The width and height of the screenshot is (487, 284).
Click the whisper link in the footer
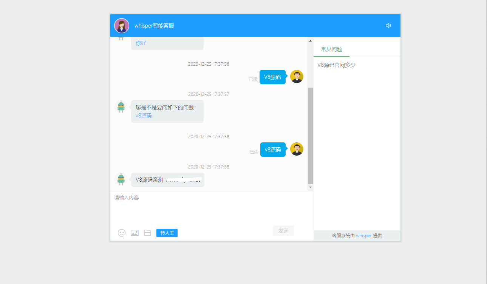(363, 235)
